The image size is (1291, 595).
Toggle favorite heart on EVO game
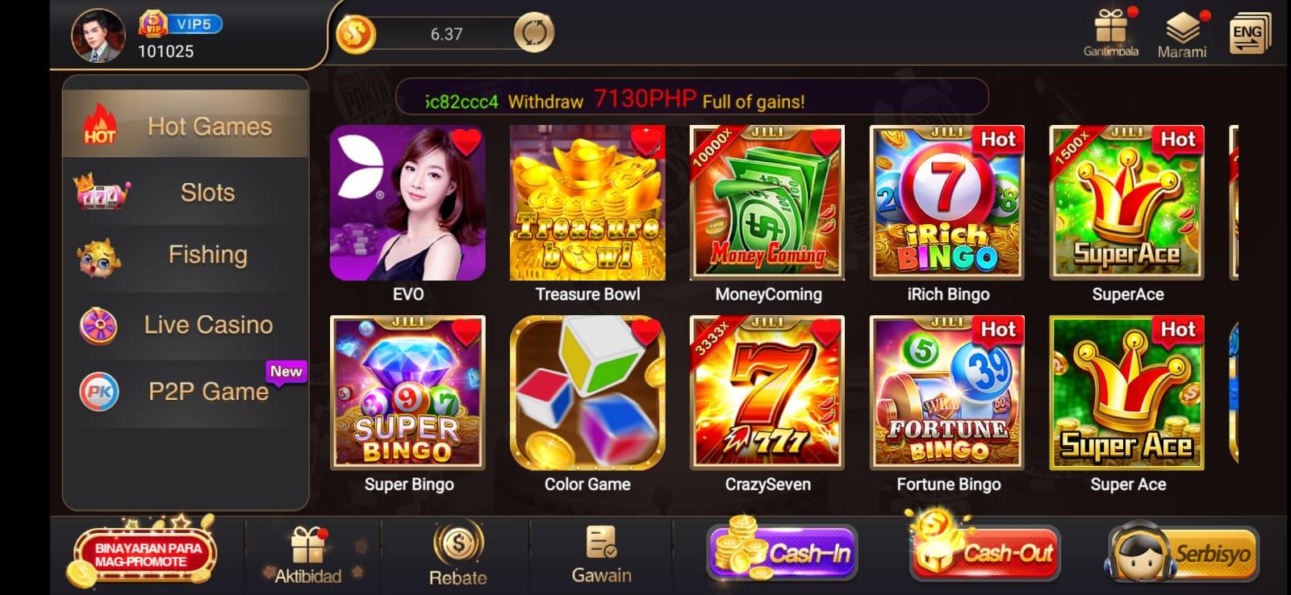[x=466, y=142]
